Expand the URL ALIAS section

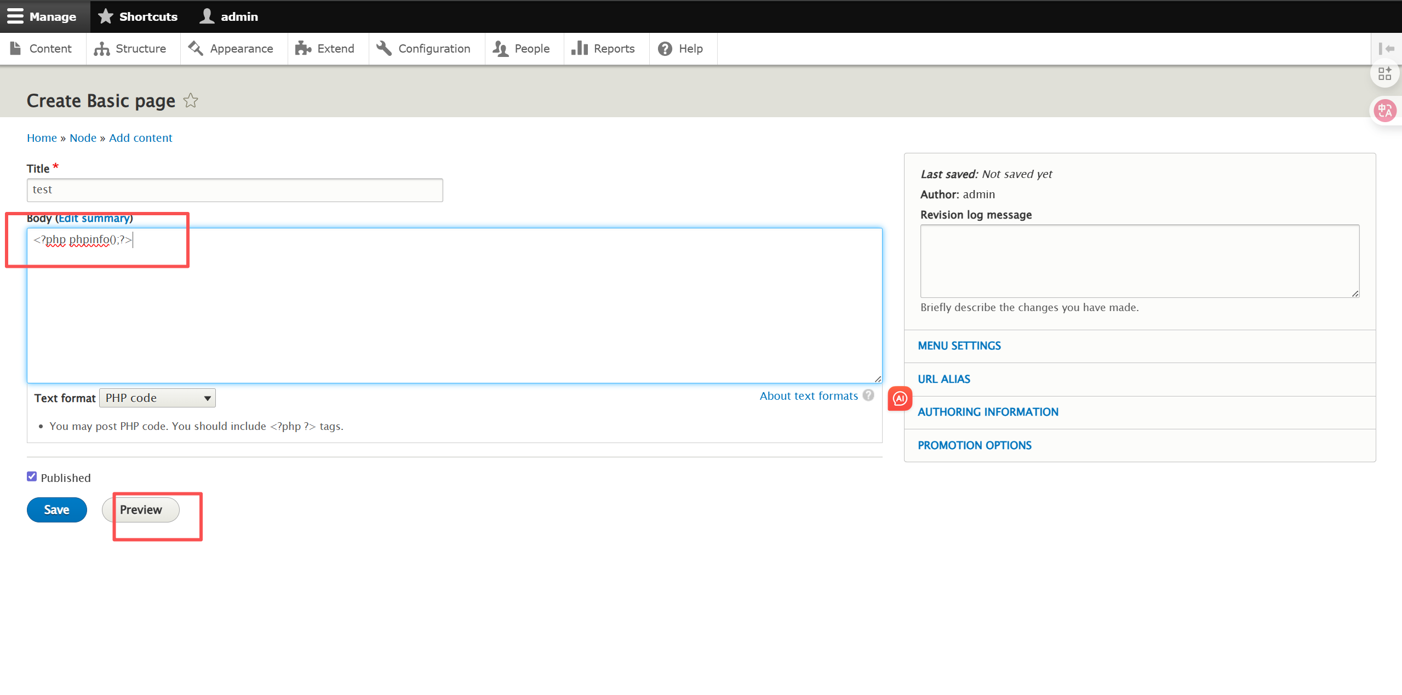tap(943, 380)
